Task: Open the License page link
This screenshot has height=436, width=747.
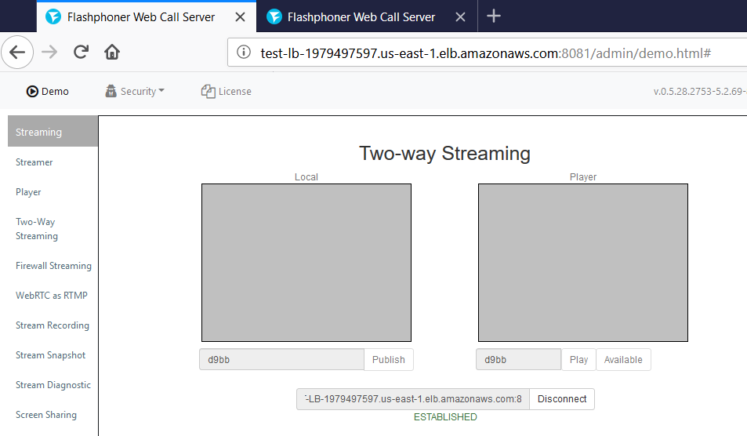Action: (227, 91)
